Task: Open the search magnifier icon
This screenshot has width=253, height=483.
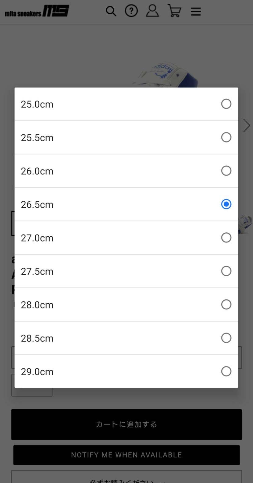Action: click(x=111, y=11)
